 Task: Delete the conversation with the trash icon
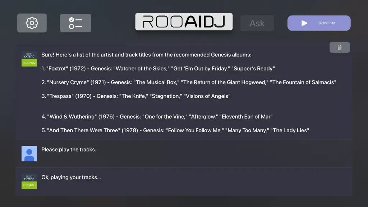coord(340,47)
